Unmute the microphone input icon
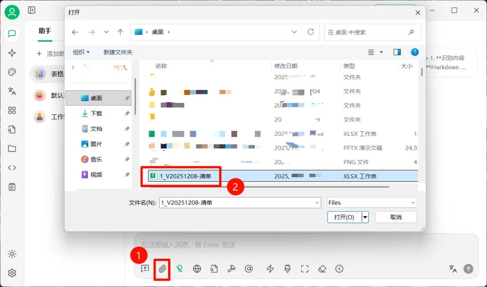This screenshot has height=287, width=487. point(179,269)
